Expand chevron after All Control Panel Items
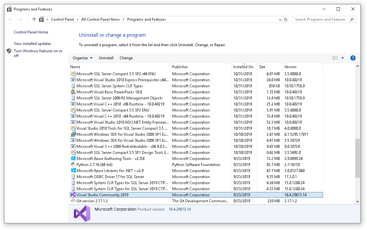367x230 pixels. [123, 20]
